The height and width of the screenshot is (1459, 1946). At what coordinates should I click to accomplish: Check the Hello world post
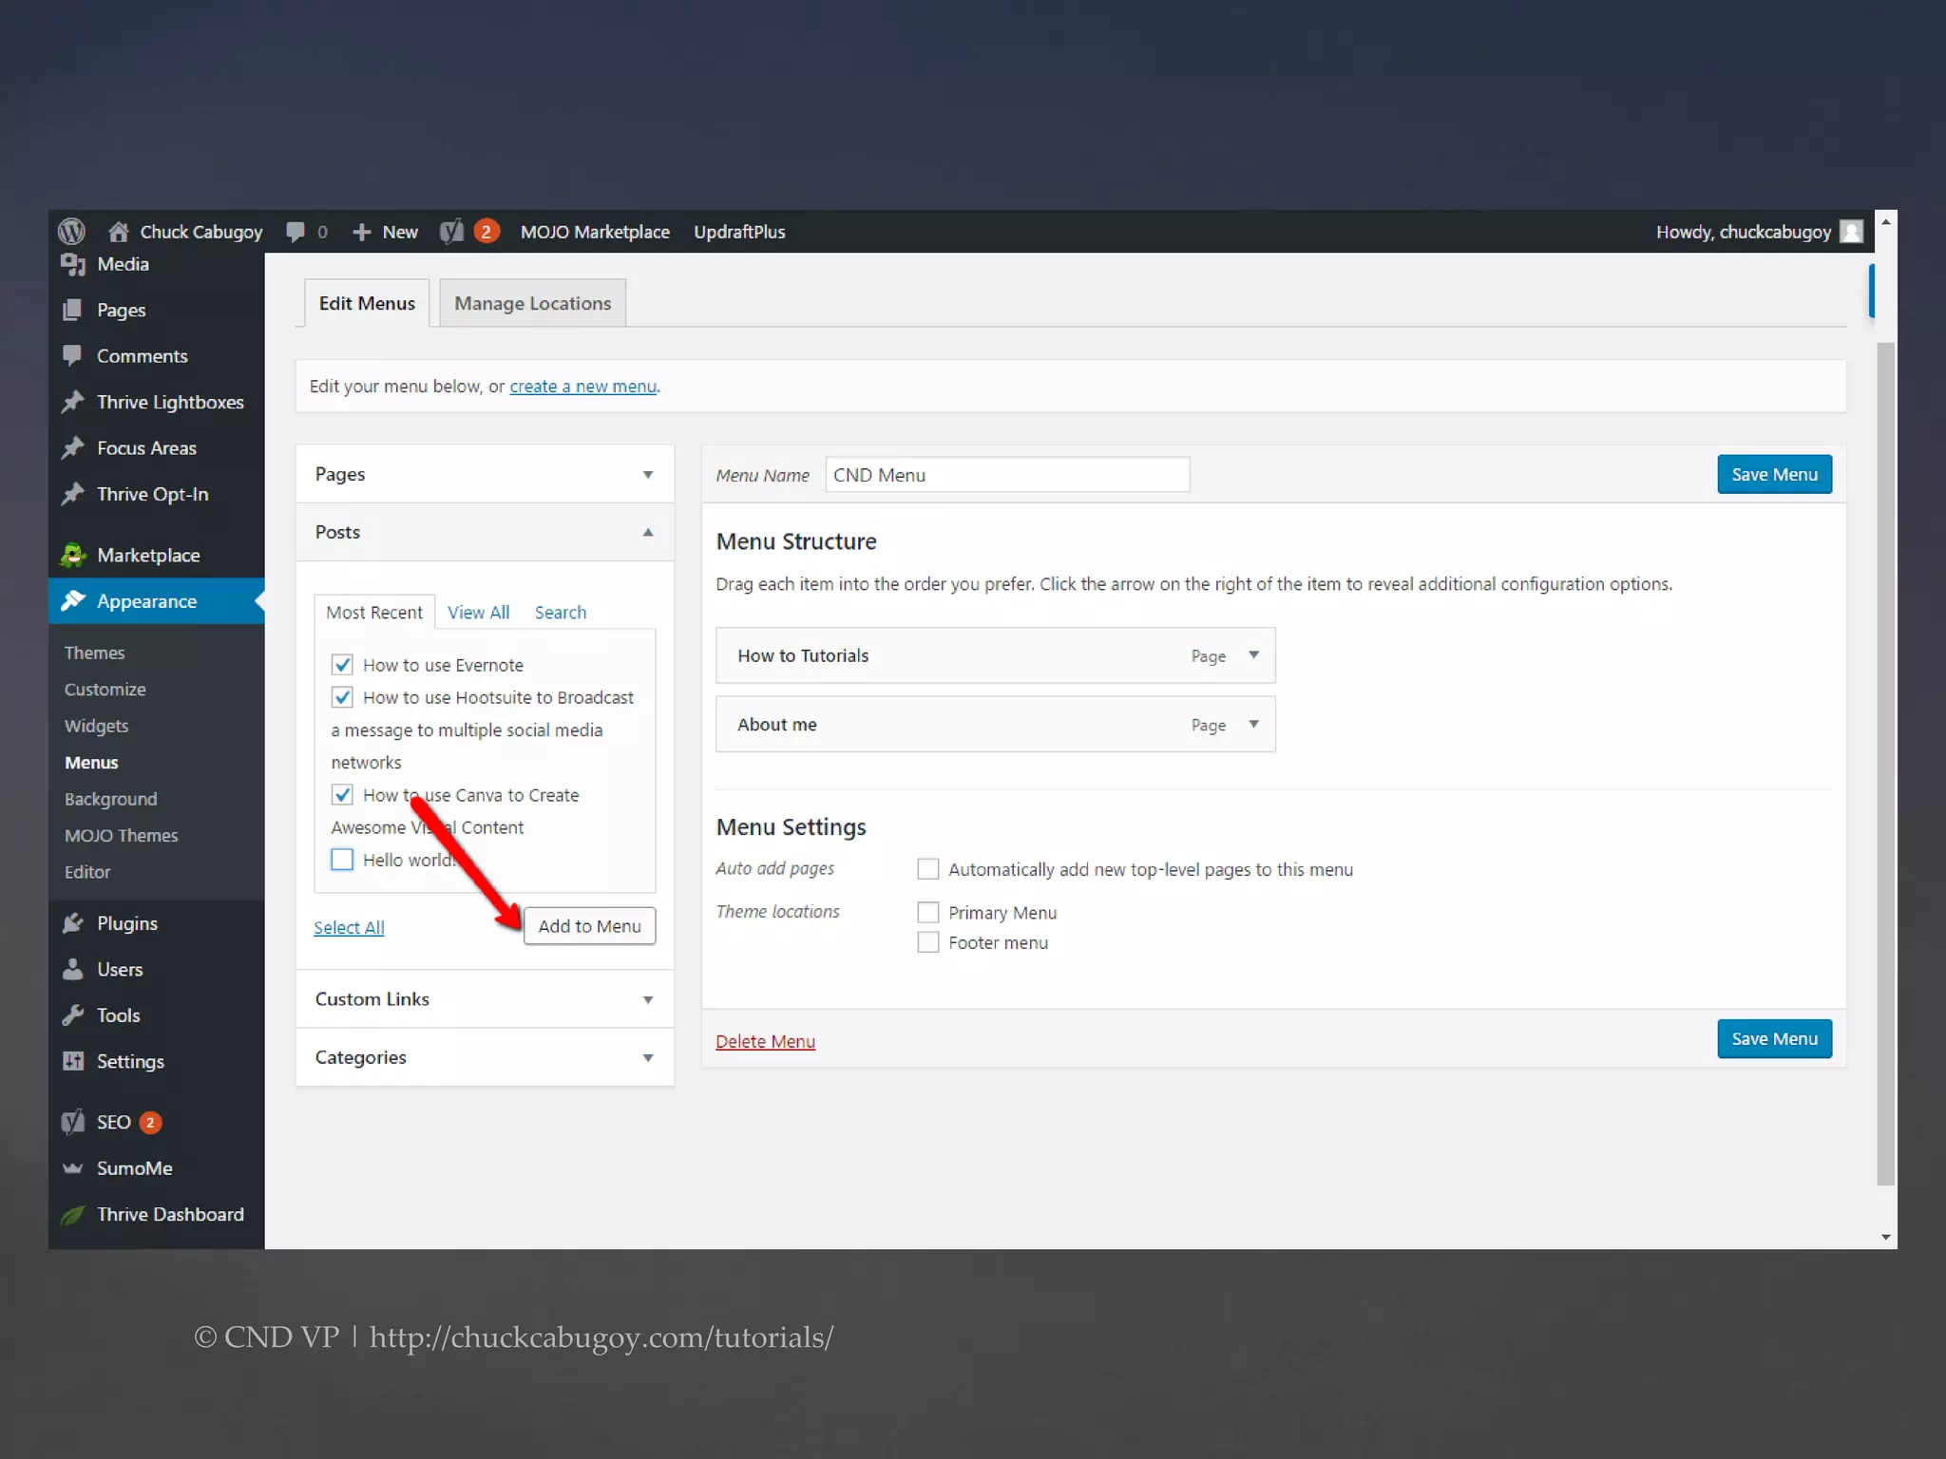click(342, 860)
